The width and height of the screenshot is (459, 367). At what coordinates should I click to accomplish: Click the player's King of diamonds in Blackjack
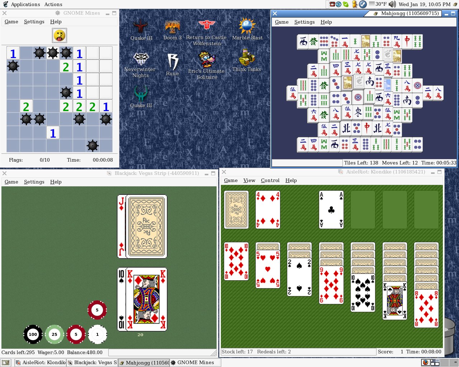click(x=146, y=299)
